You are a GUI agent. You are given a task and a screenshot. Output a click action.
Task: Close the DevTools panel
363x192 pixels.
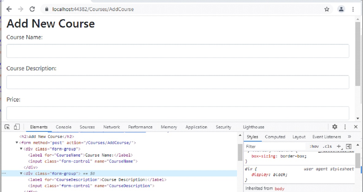pyautogui.click(x=356, y=127)
